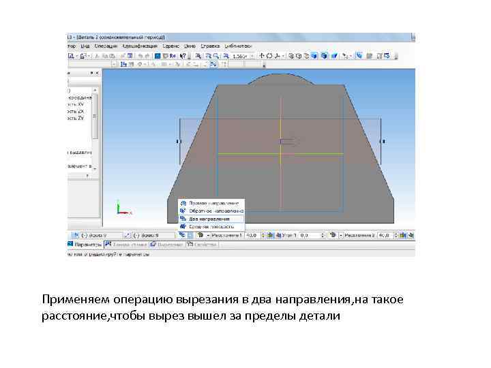The image size is (491, 368).
Task: Click the direction type icon on property bar
Action: tap(182, 235)
